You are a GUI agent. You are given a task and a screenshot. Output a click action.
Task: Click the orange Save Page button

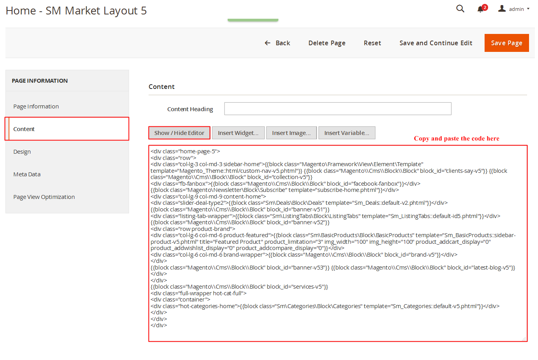coord(506,43)
